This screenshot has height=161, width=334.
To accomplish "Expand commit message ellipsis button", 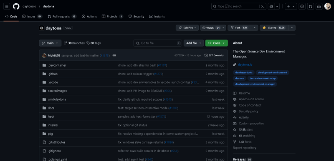I will coord(114,55).
